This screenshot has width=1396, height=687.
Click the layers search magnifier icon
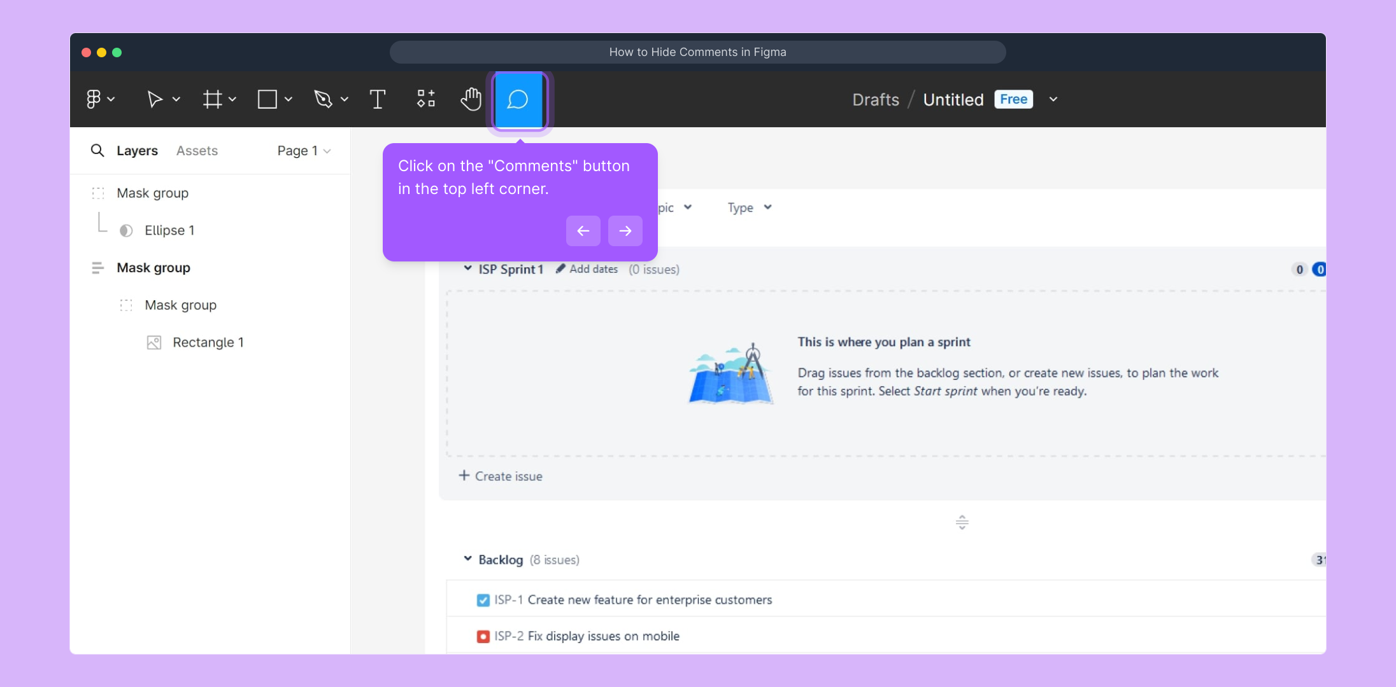(97, 151)
